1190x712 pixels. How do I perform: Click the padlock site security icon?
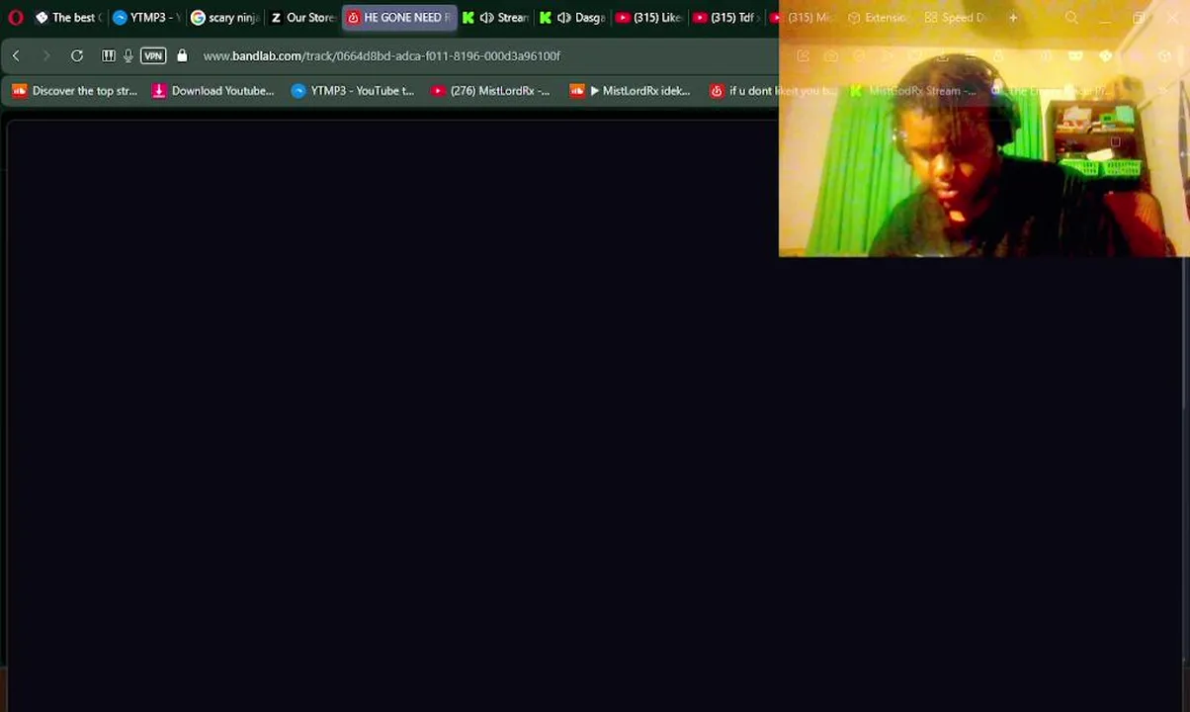[182, 56]
